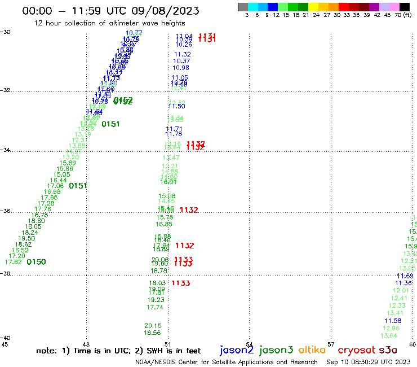Click the time label 0150
This screenshot has height=367, width=417.
point(37,262)
